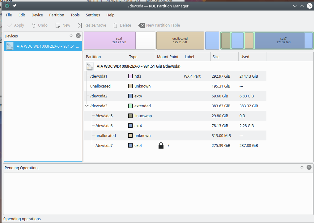Open the Tools menu

pos(75,15)
